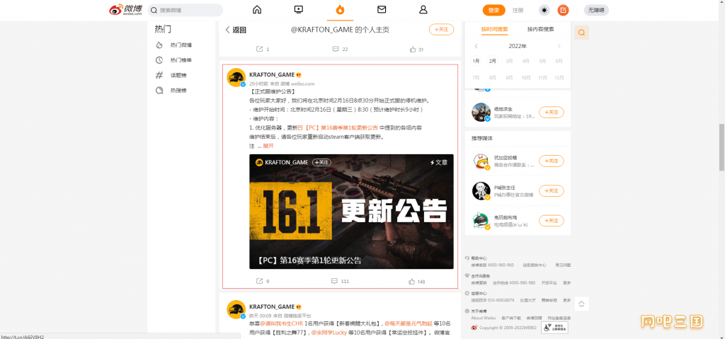Switch to 按内容搜索 tab
This screenshot has width=725, height=339.
click(540, 29)
